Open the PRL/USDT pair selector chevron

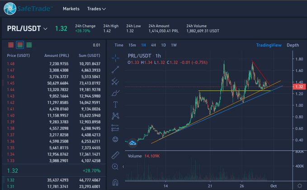tap(45, 29)
